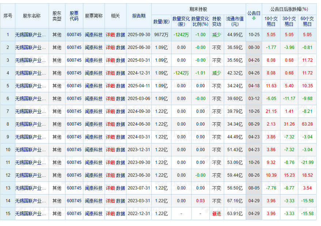Sort by the 公告日 green arrow icon
321x226 pixels.
[x=254, y=18]
